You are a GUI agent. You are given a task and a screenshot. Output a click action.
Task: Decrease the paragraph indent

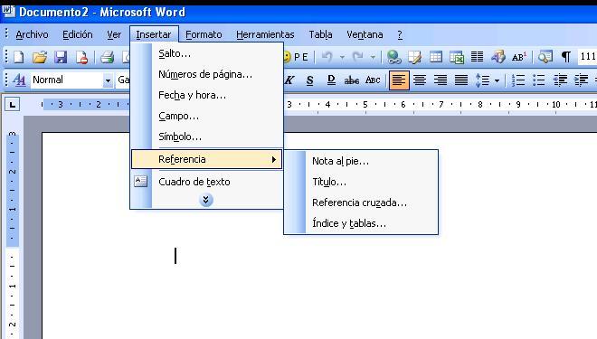[560, 80]
